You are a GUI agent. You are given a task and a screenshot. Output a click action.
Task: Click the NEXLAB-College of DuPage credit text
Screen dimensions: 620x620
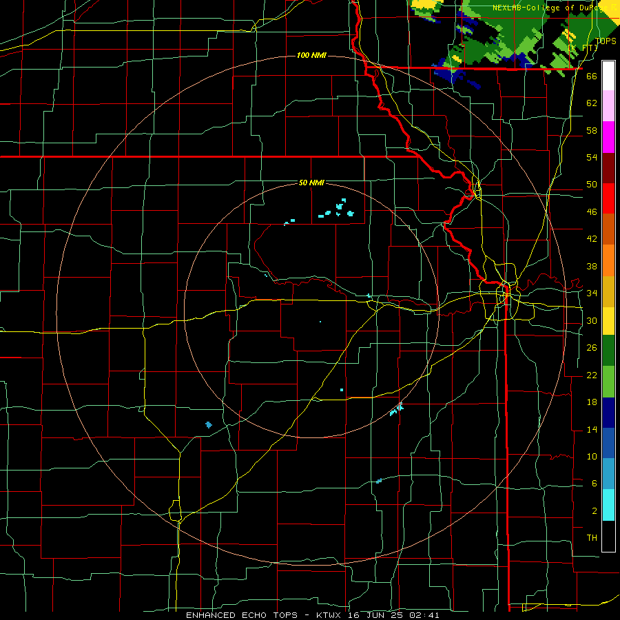coord(556,8)
